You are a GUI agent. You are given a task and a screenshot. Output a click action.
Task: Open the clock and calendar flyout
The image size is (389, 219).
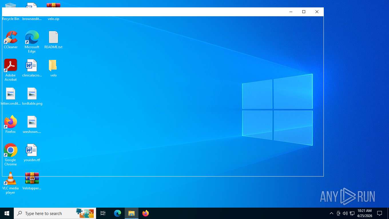[x=364, y=213]
